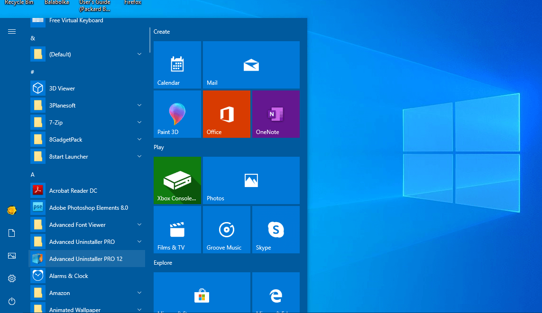Launch the Paint 3D tile
Screen dimensions: 542x313
pos(177,114)
